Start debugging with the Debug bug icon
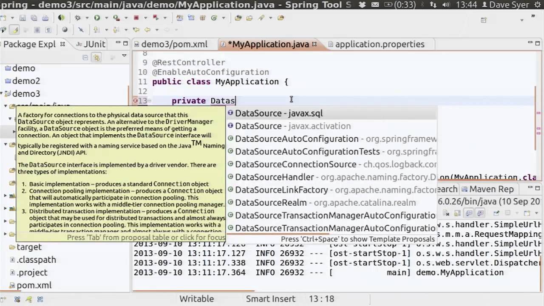The height and width of the screenshot is (306, 544). [x=78, y=18]
